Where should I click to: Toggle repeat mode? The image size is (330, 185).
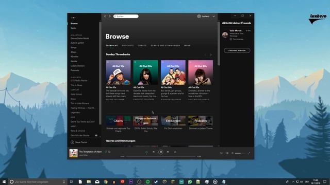175,152
